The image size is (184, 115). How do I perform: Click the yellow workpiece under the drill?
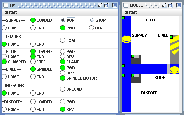(x=174, y=70)
